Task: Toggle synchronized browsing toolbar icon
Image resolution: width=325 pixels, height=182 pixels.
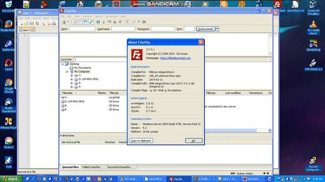Action: pyautogui.click(x=139, y=22)
